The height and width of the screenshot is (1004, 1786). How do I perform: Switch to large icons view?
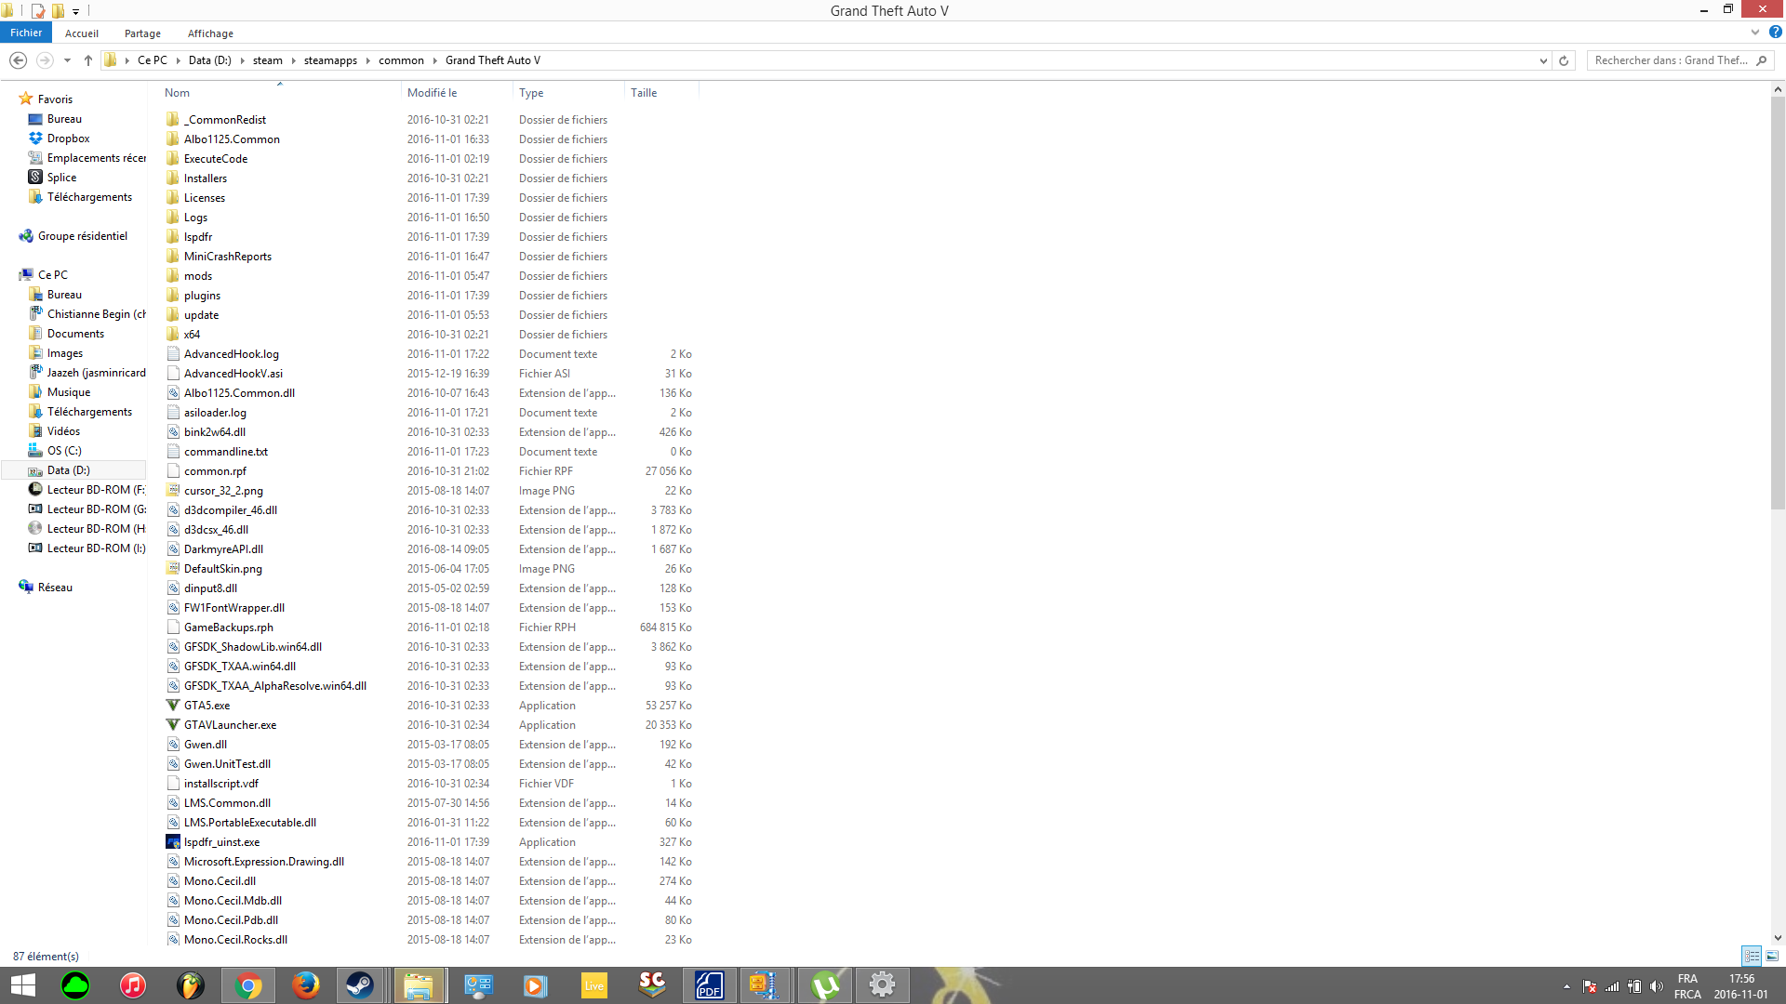1772,956
